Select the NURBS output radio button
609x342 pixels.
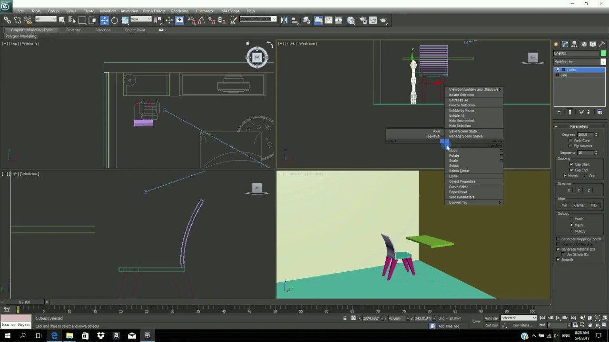tap(571, 231)
